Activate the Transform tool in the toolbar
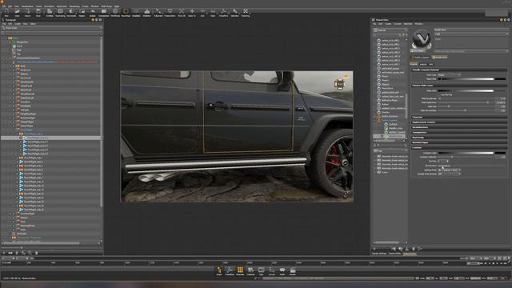This screenshot has width=512, height=288. click(224, 13)
